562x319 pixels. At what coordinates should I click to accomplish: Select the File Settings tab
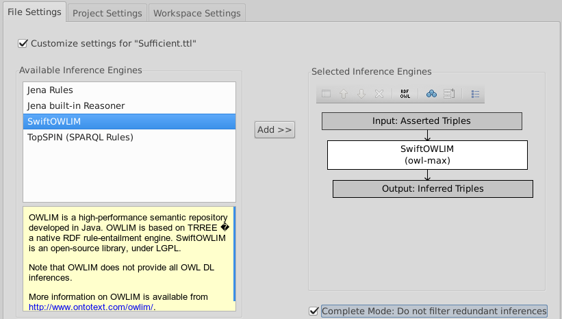(x=34, y=12)
